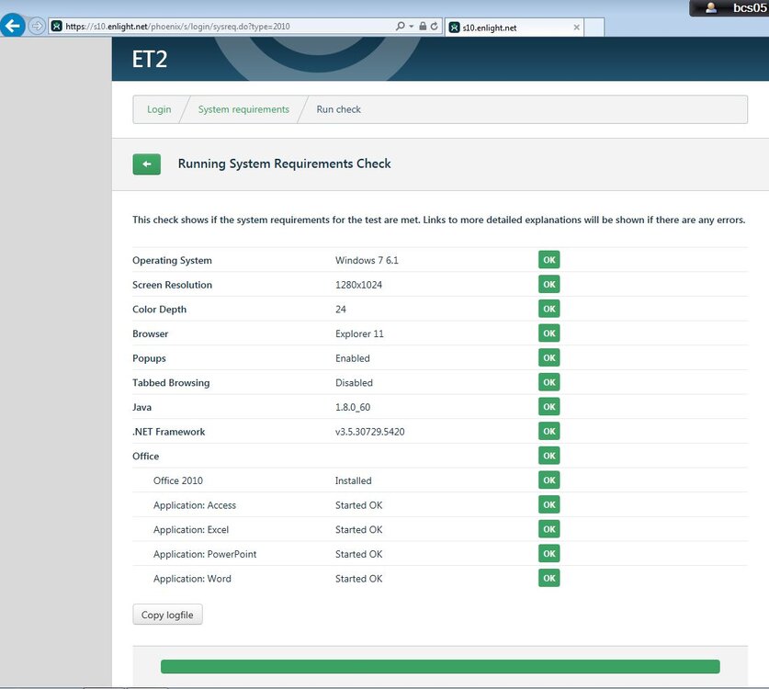Click the OK badge for Screen Resolution

click(x=548, y=285)
